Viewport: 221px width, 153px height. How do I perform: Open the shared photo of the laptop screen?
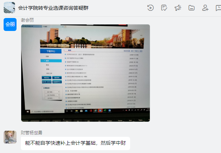click(85, 73)
